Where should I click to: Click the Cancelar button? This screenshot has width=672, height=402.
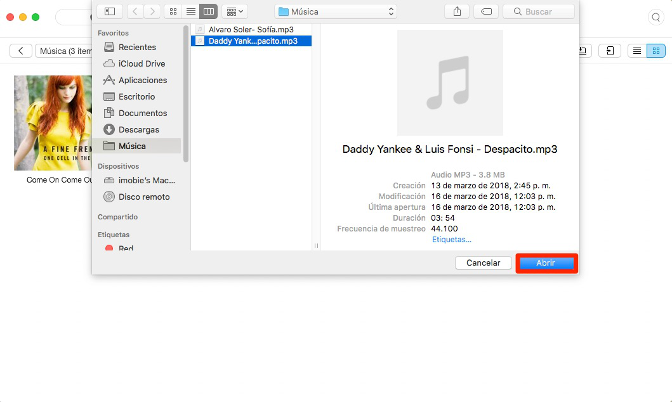[x=484, y=263]
